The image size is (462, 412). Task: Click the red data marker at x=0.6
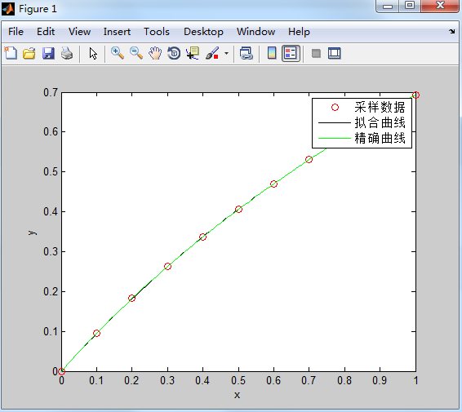pyautogui.click(x=273, y=184)
